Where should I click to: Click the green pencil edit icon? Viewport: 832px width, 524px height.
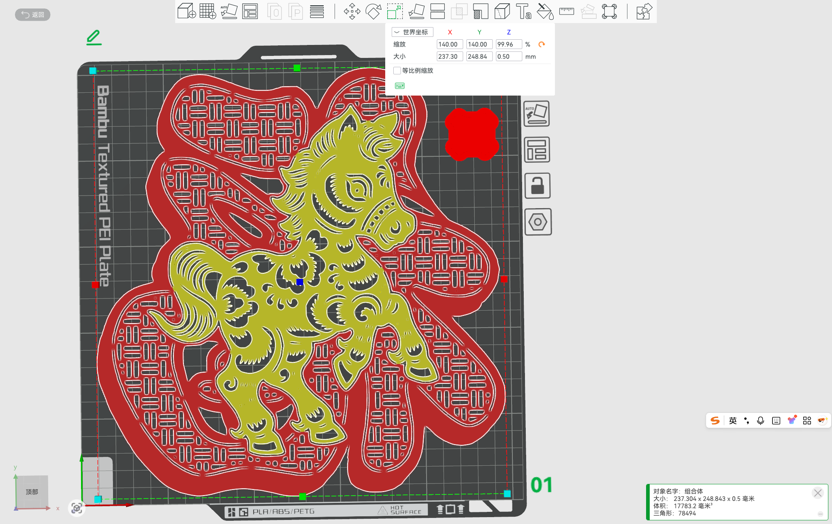(x=94, y=37)
